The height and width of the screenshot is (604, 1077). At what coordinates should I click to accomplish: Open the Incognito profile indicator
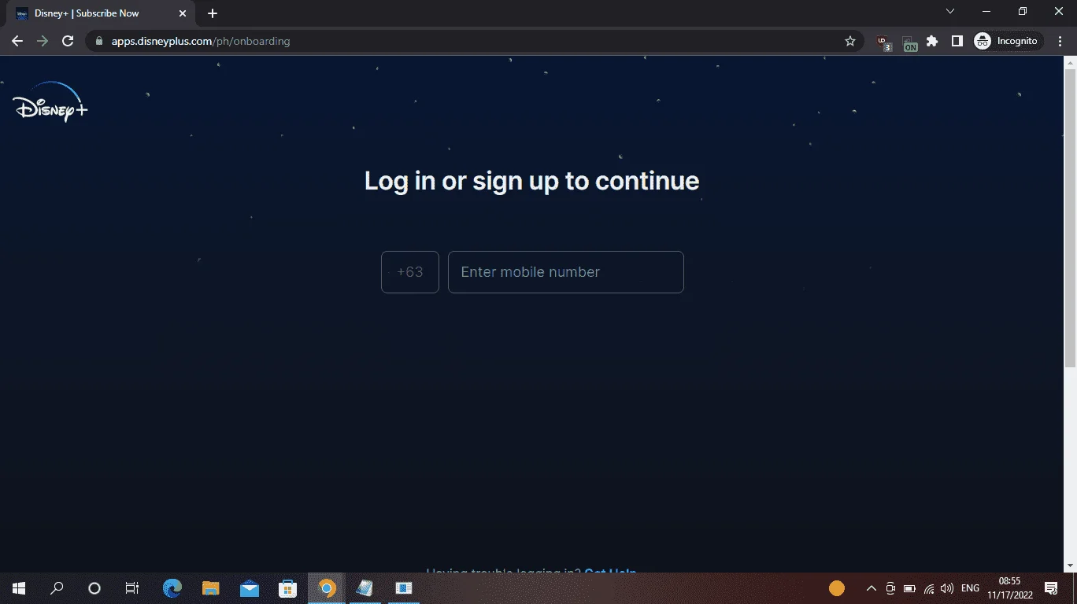click(1009, 41)
